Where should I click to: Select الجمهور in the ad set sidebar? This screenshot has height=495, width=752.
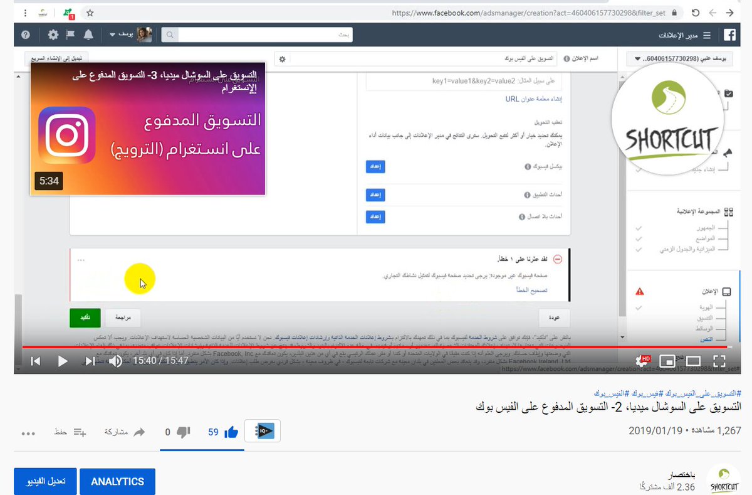[x=705, y=228]
